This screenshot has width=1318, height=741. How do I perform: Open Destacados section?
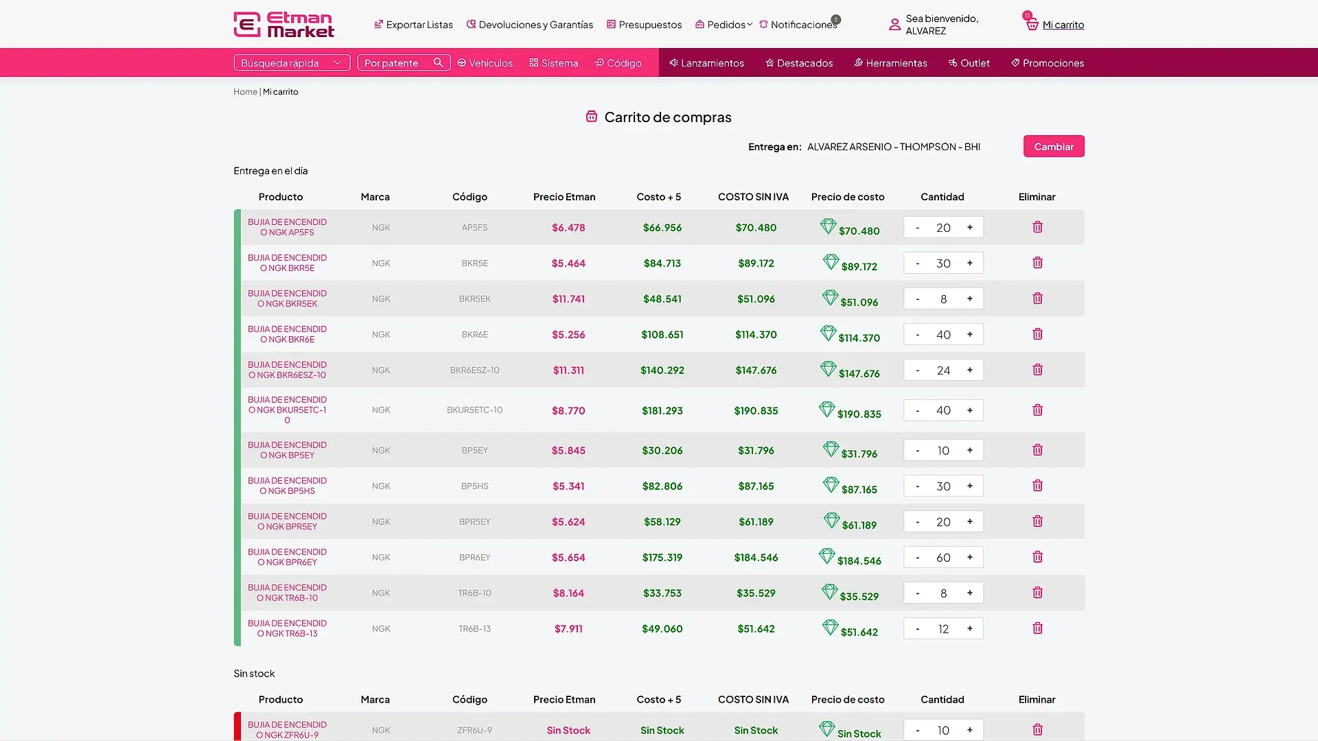799,63
